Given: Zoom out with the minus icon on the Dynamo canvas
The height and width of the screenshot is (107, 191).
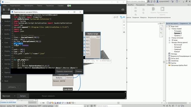Looking at the screenshot, I should pos(124,28).
